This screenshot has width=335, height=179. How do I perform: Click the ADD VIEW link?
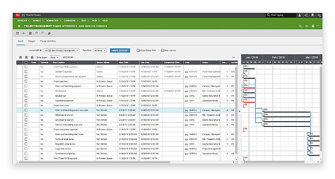68,57
